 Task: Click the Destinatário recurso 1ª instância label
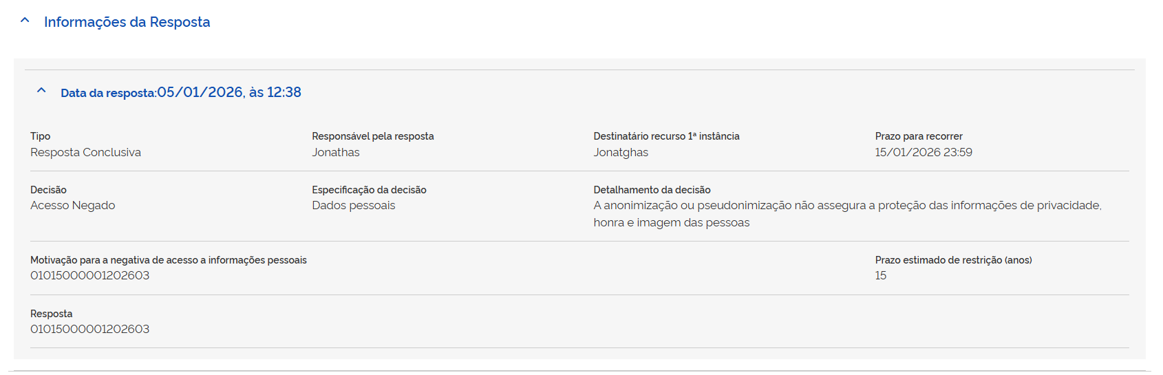666,136
